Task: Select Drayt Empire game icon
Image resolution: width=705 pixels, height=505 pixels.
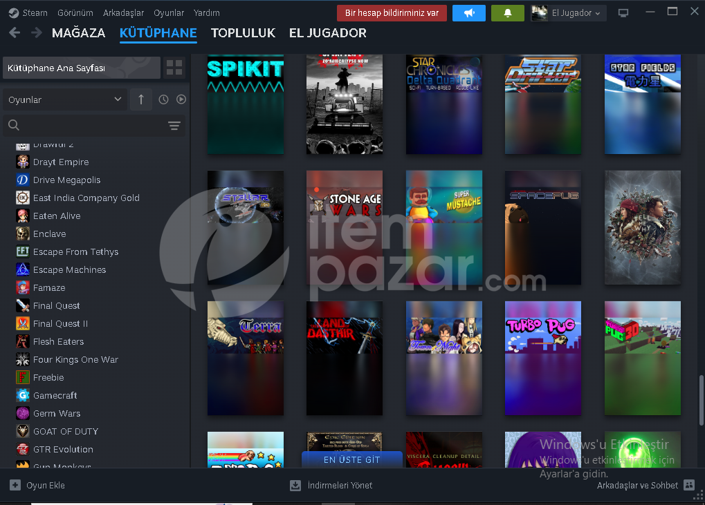Action: tap(22, 162)
